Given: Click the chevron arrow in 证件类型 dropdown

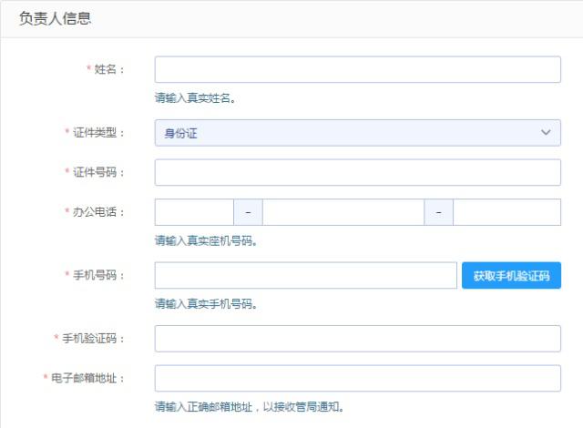Looking at the screenshot, I should [546, 132].
